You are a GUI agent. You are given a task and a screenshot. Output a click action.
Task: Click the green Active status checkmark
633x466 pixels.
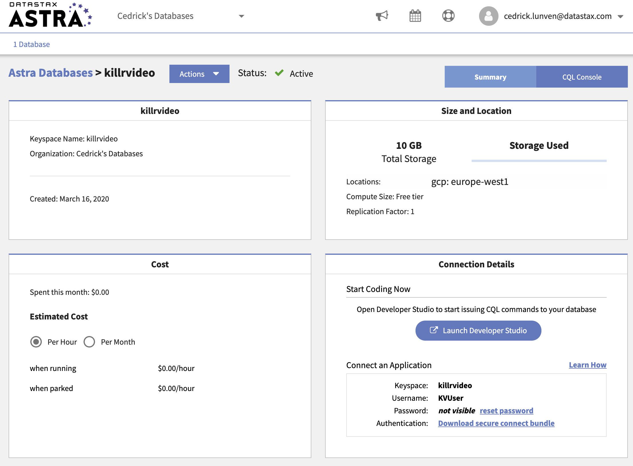coord(279,73)
